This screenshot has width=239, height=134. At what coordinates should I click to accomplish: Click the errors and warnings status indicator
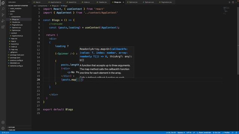tap(5, 133)
